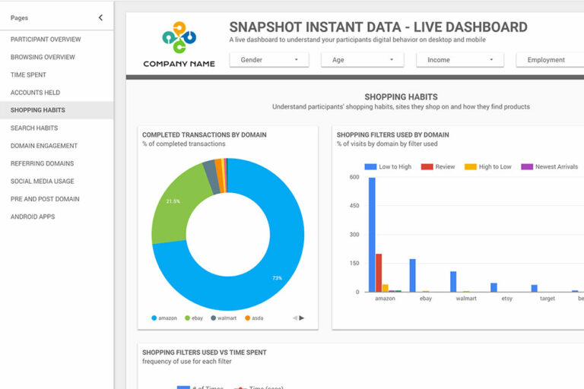The height and width of the screenshot is (389, 584).
Task: Open the Employment filter dropdown
Action: (549, 60)
